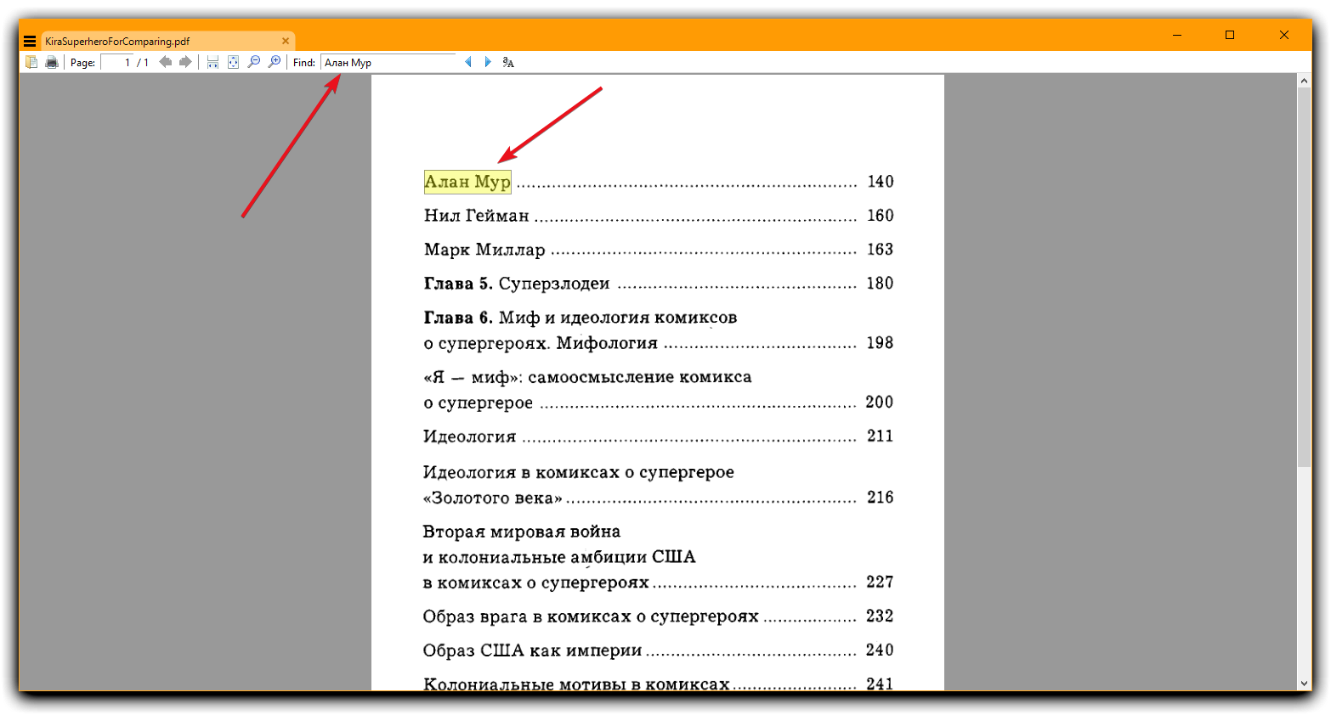Click the line «Золотого века»
This screenshot has width=1331, height=715.
[492, 498]
